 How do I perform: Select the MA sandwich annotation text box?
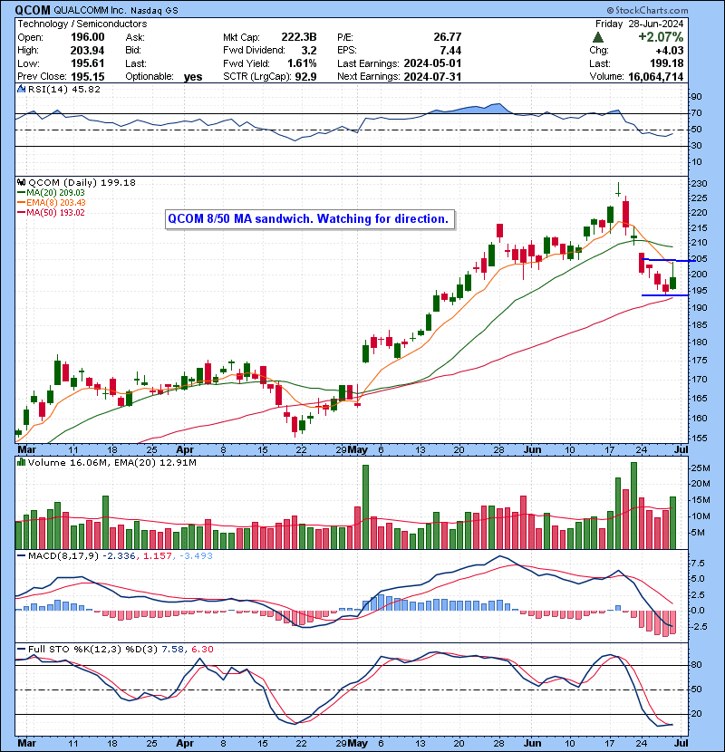308,219
